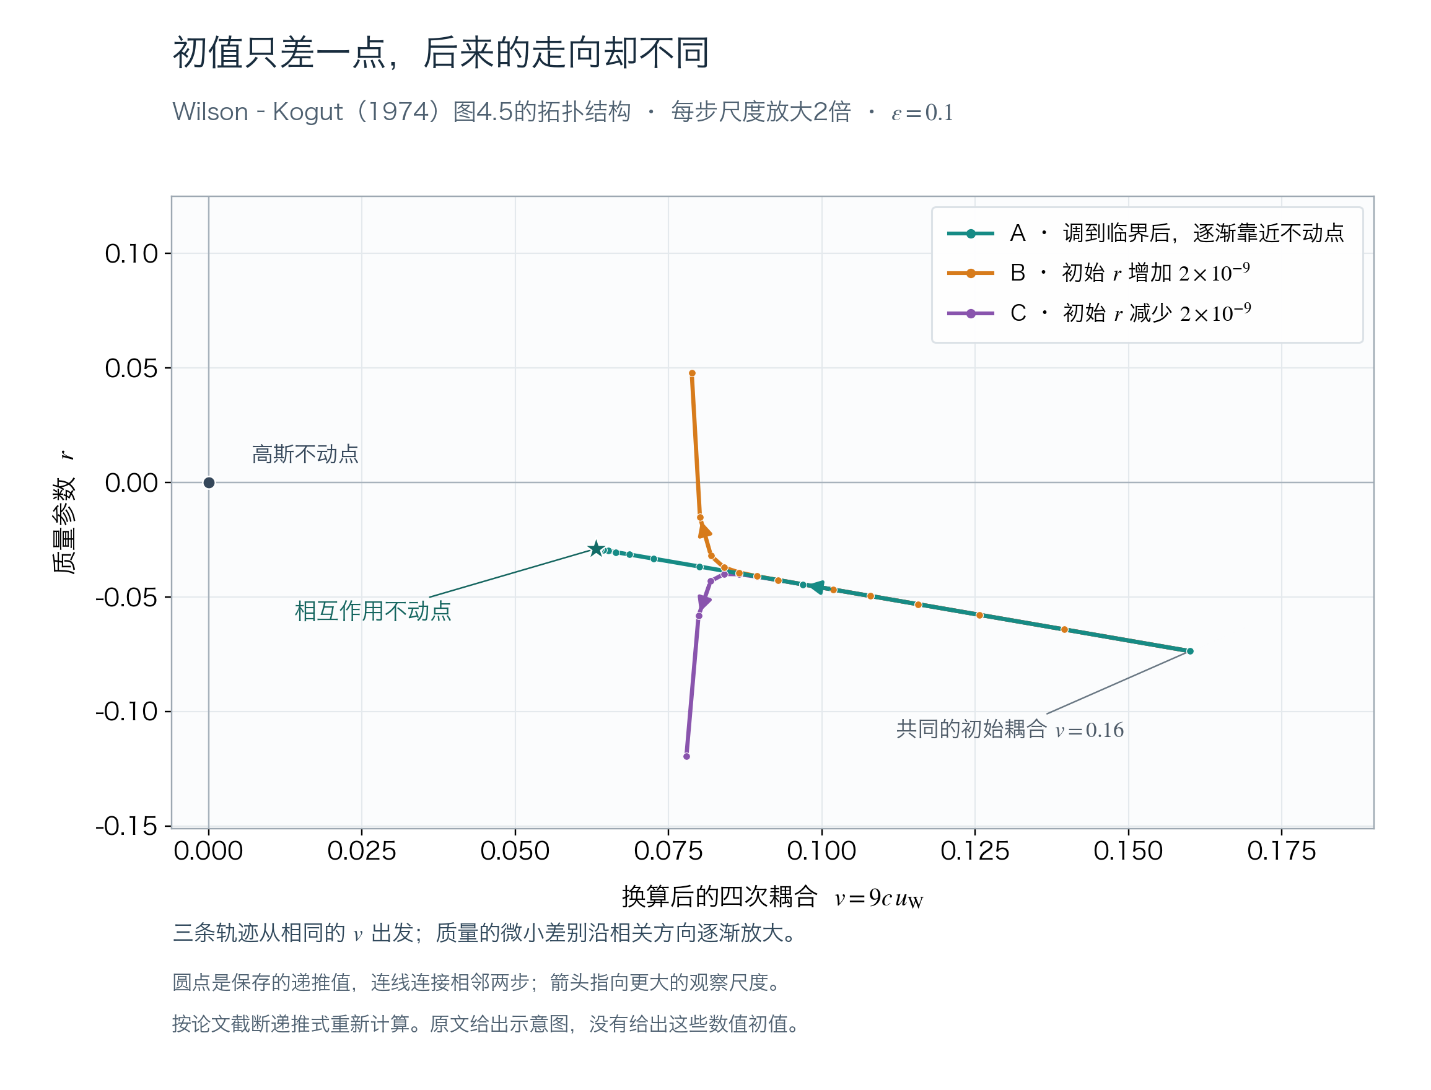Click the annotation label '相互作用不动点'

coord(373,611)
